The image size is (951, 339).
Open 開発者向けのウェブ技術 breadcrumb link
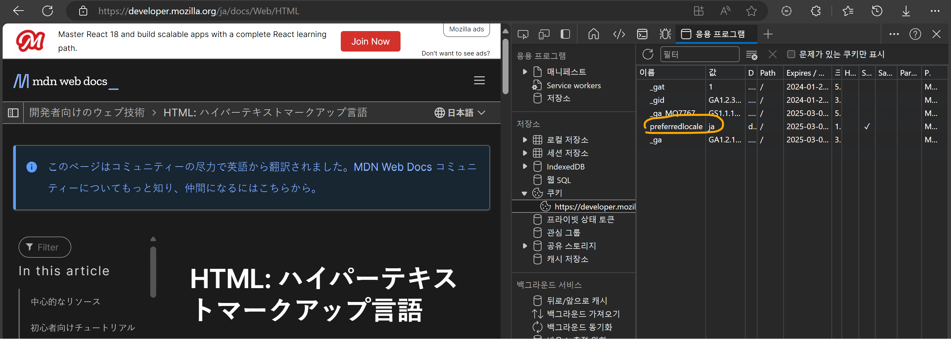point(87,113)
